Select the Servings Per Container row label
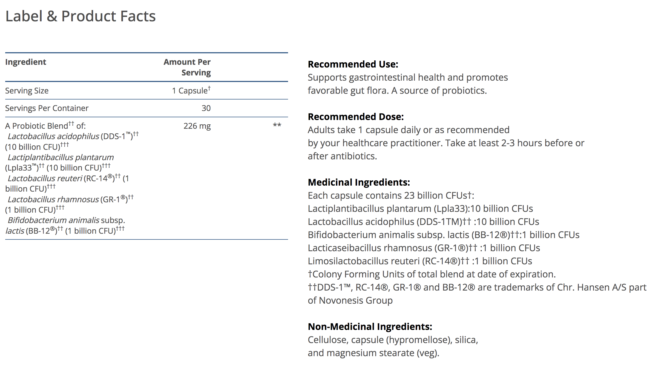 click(47, 108)
